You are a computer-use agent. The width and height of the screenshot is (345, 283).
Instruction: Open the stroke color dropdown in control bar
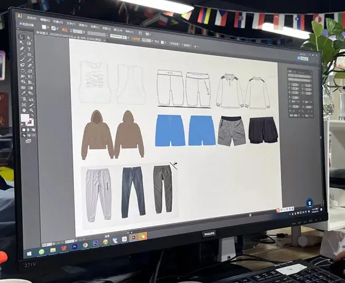point(58,28)
